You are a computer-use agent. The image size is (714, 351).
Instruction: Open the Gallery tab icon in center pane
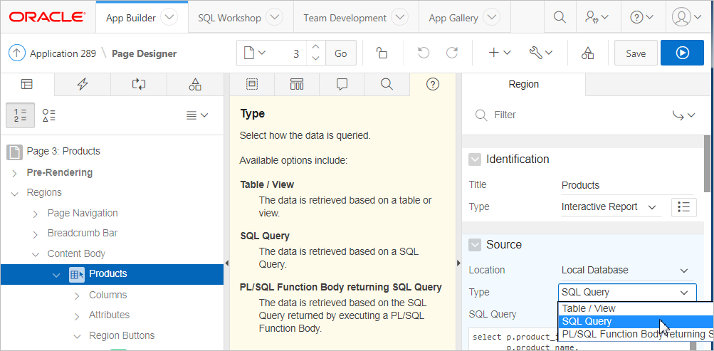pyautogui.click(x=297, y=84)
